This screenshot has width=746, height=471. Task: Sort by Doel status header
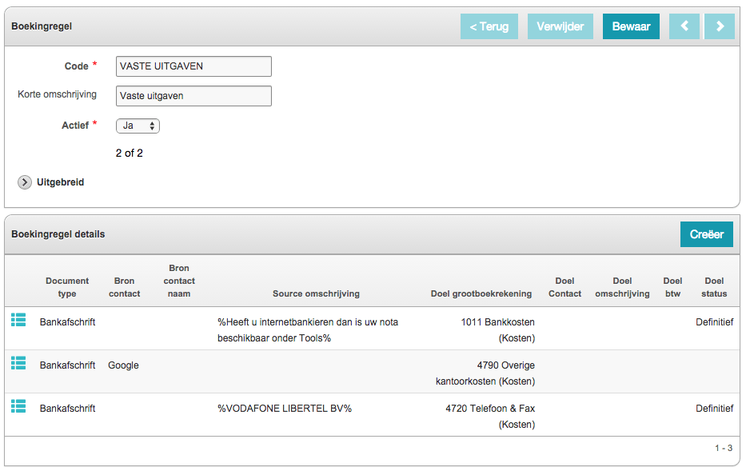coord(714,287)
